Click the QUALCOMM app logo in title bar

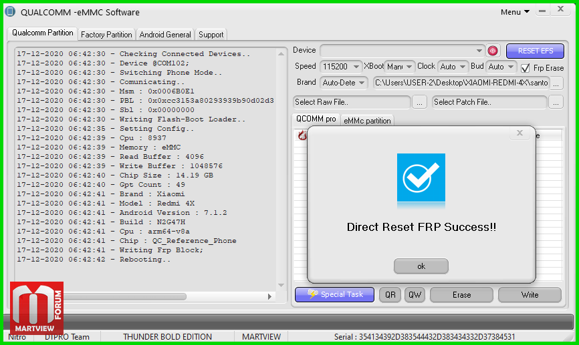point(10,12)
